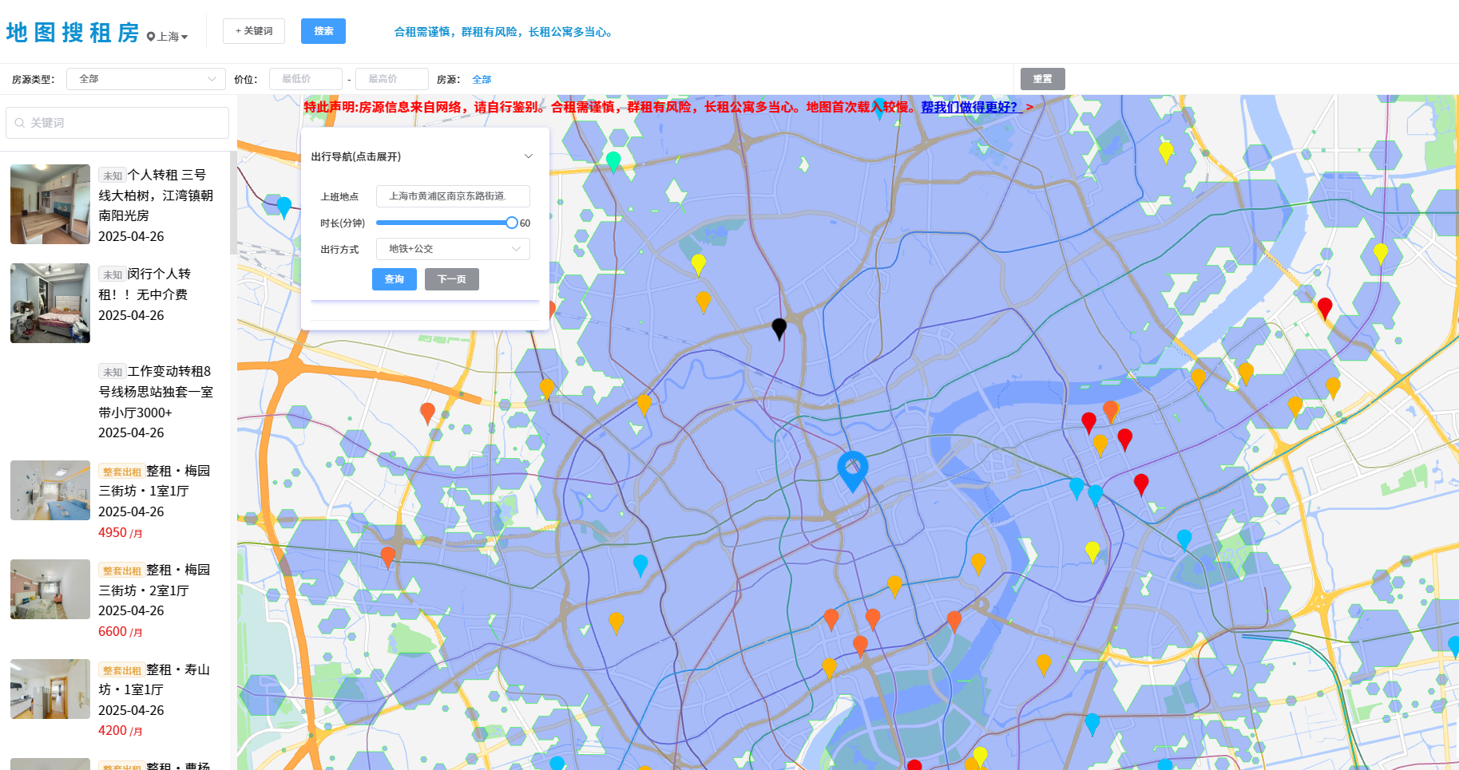Click the yellow pin at top right of map
Viewport: 1459px width, 770px height.
click(1166, 152)
